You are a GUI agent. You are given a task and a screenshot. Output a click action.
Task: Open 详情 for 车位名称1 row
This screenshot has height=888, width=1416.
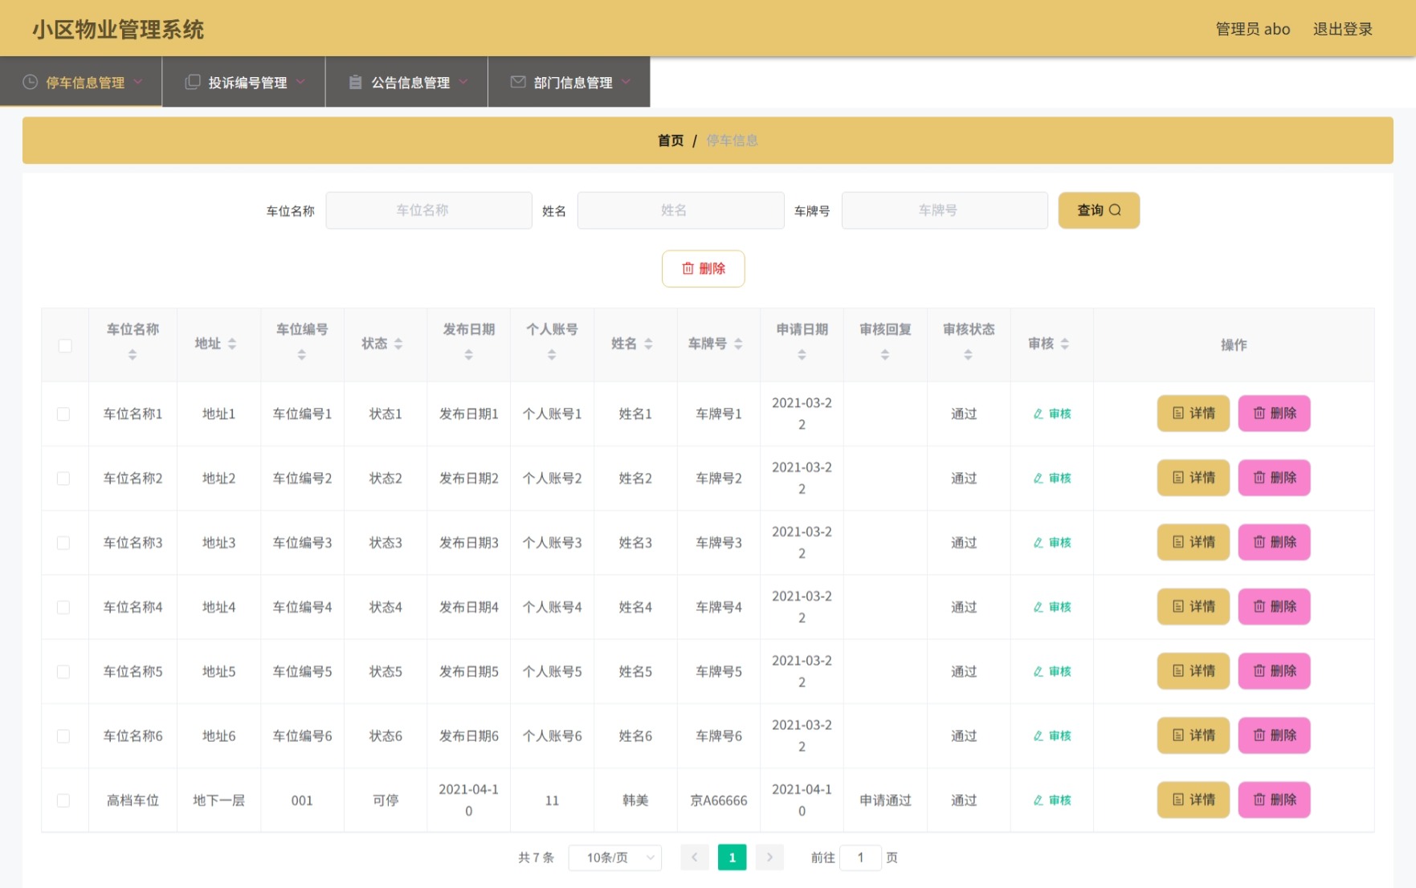point(1194,413)
